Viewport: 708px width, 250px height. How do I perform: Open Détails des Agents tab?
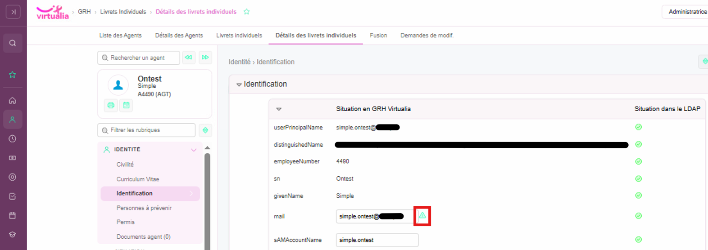pos(179,36)
